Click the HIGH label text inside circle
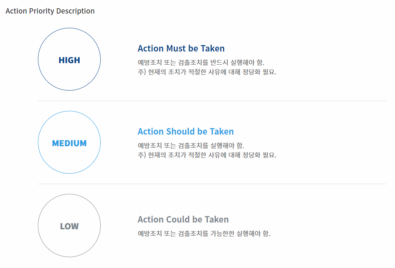Image resolution: width=395 pixels, height=268 pixels. pyautogui.click(x=69, y=60)
